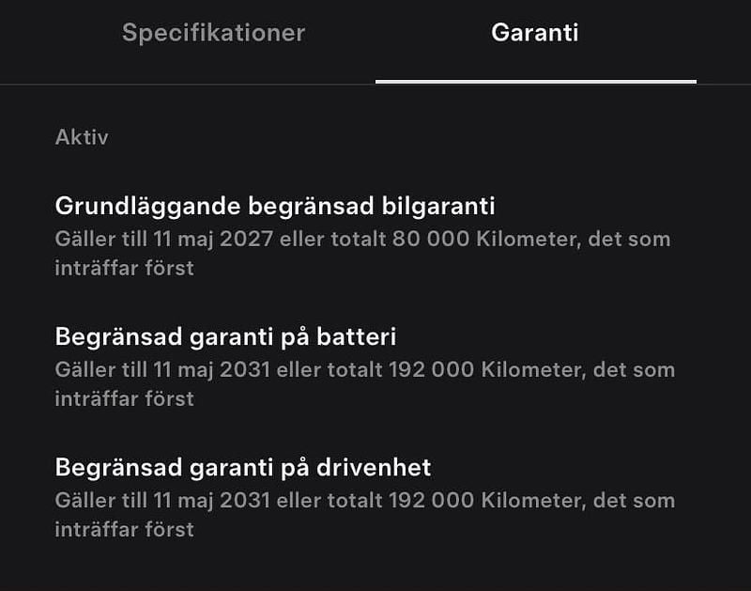Click 'inträffar först' under bilgaranti
Image resolution: width=751 pixels, height=591 pixels.
click(x=124, y=268)
